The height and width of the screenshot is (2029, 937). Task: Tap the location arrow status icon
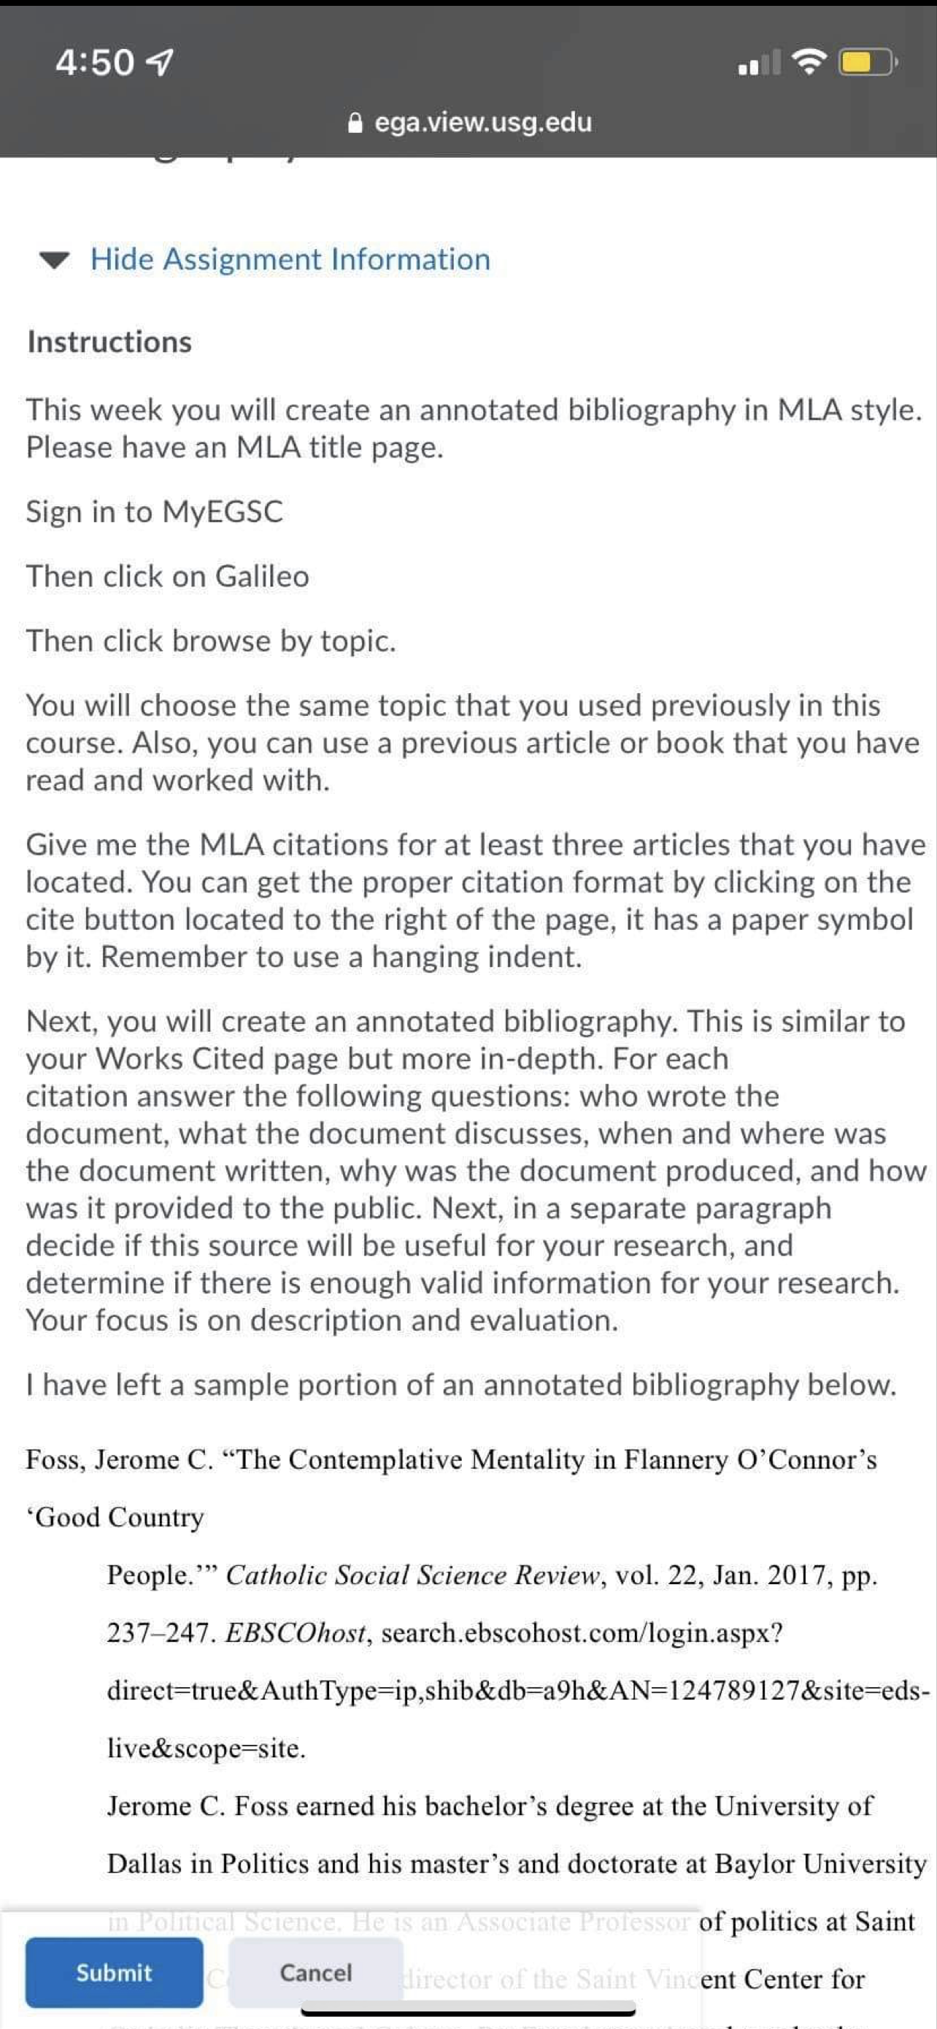[x=161, y=62]
